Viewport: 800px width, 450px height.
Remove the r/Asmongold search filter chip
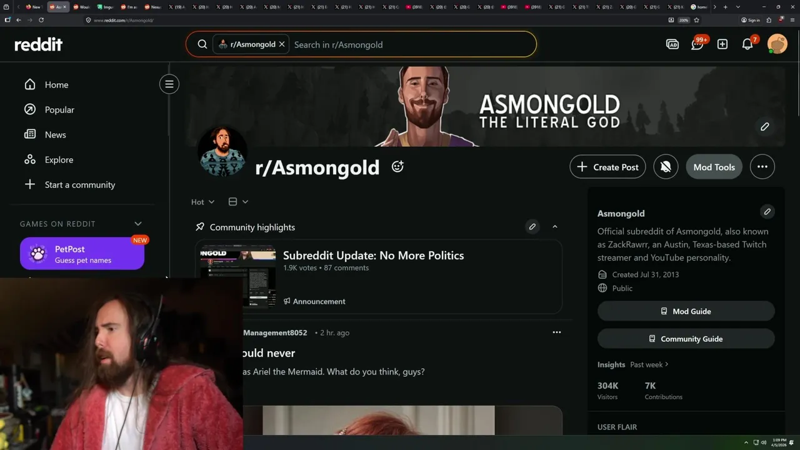click(282, 44)
